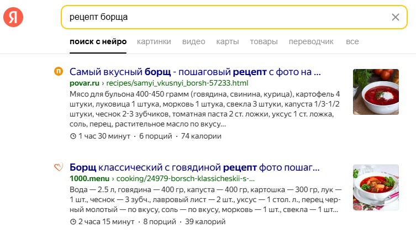
Task: Click the Yandex logo icon
Action: [13, 17]
